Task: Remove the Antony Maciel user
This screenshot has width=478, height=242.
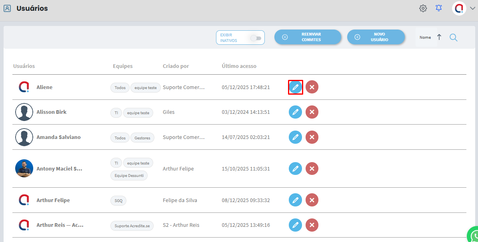Action: tap(312, 169)
